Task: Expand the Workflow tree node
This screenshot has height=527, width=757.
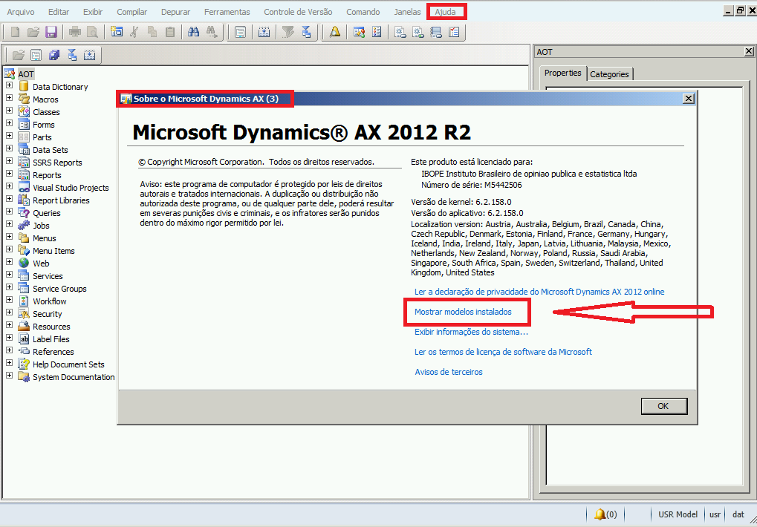Action: [9, 299]
